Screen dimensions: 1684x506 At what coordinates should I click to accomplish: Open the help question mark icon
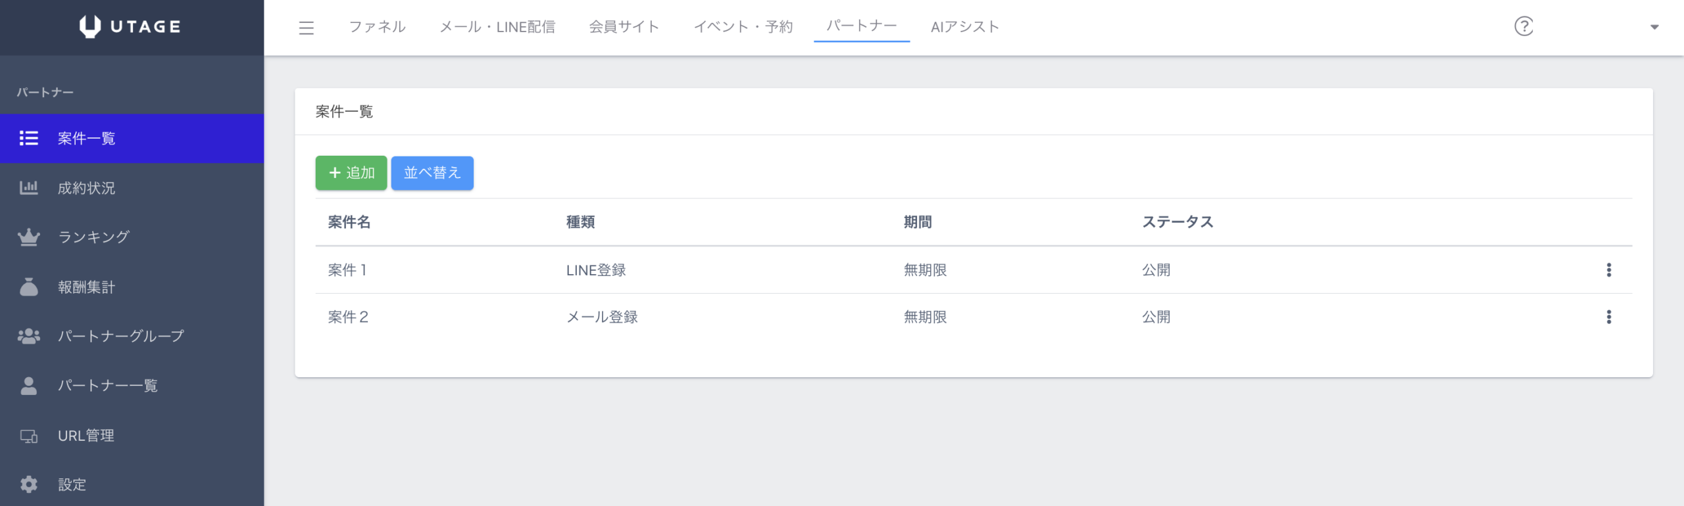click(x=1523, y=26)
